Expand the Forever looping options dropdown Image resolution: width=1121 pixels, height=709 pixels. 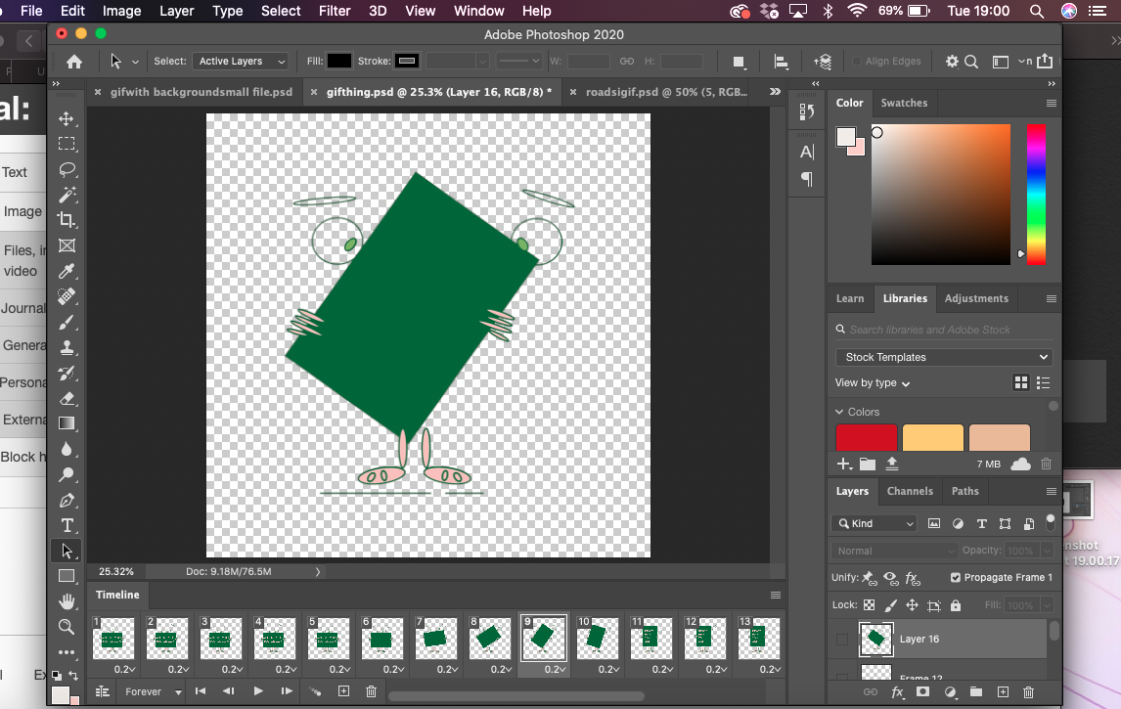(x=154, y=691)
